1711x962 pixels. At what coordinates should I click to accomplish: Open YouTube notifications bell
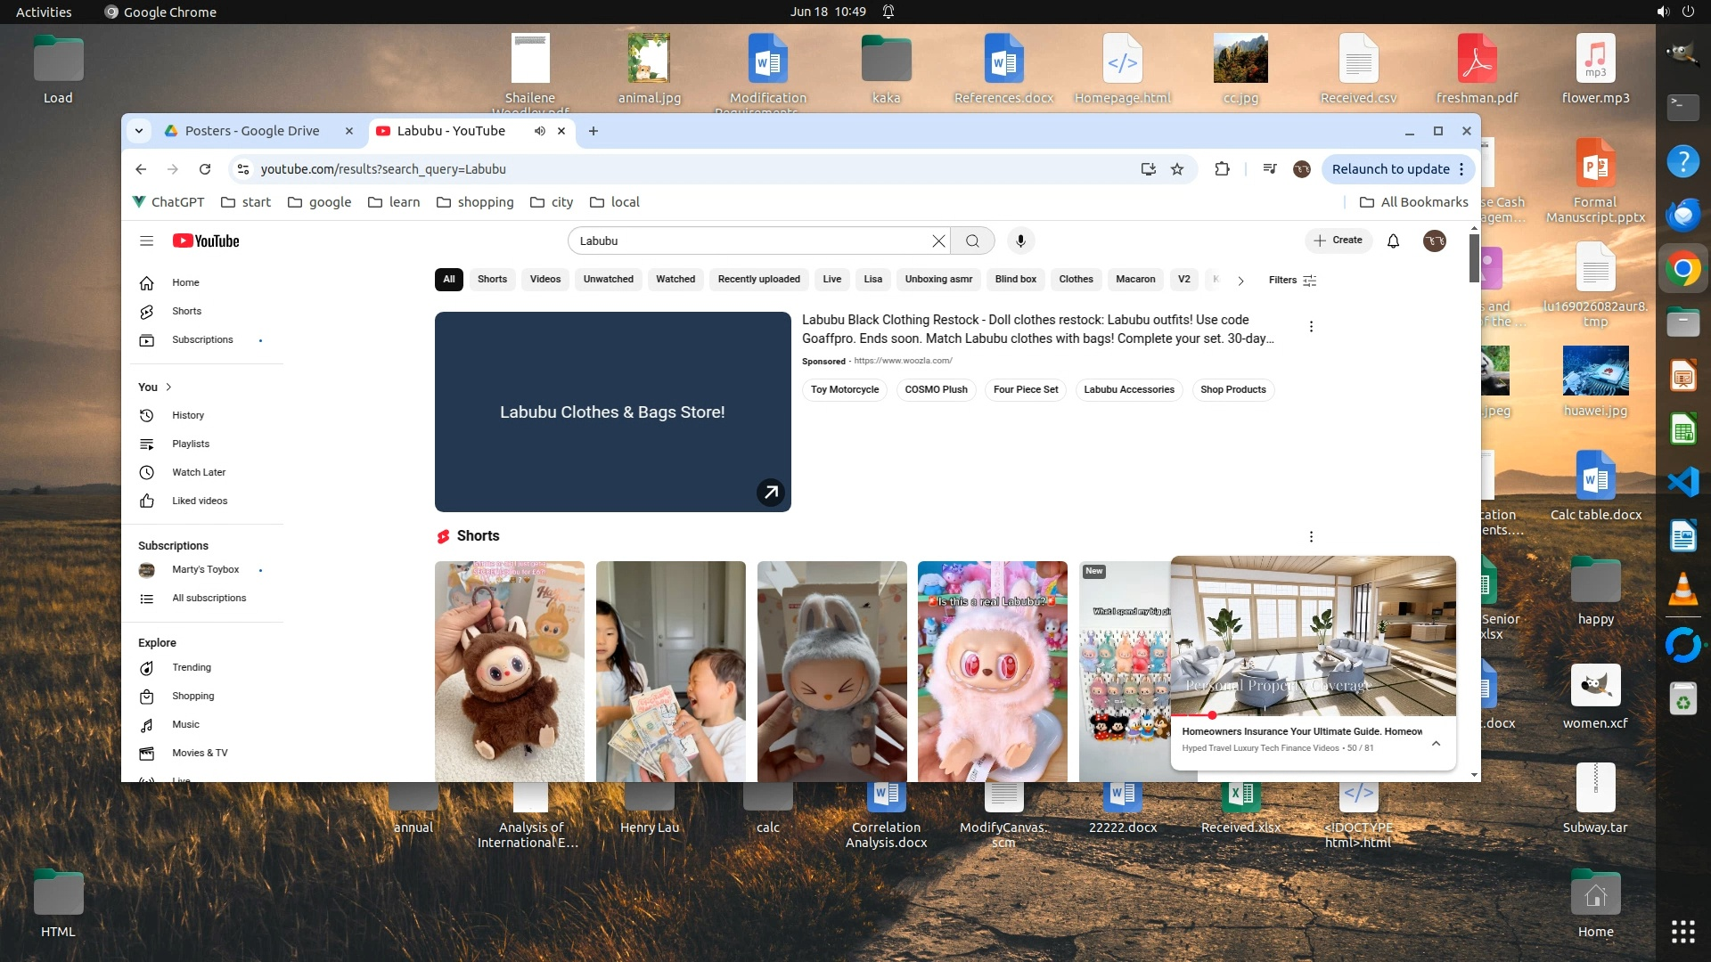point(1393,240)
